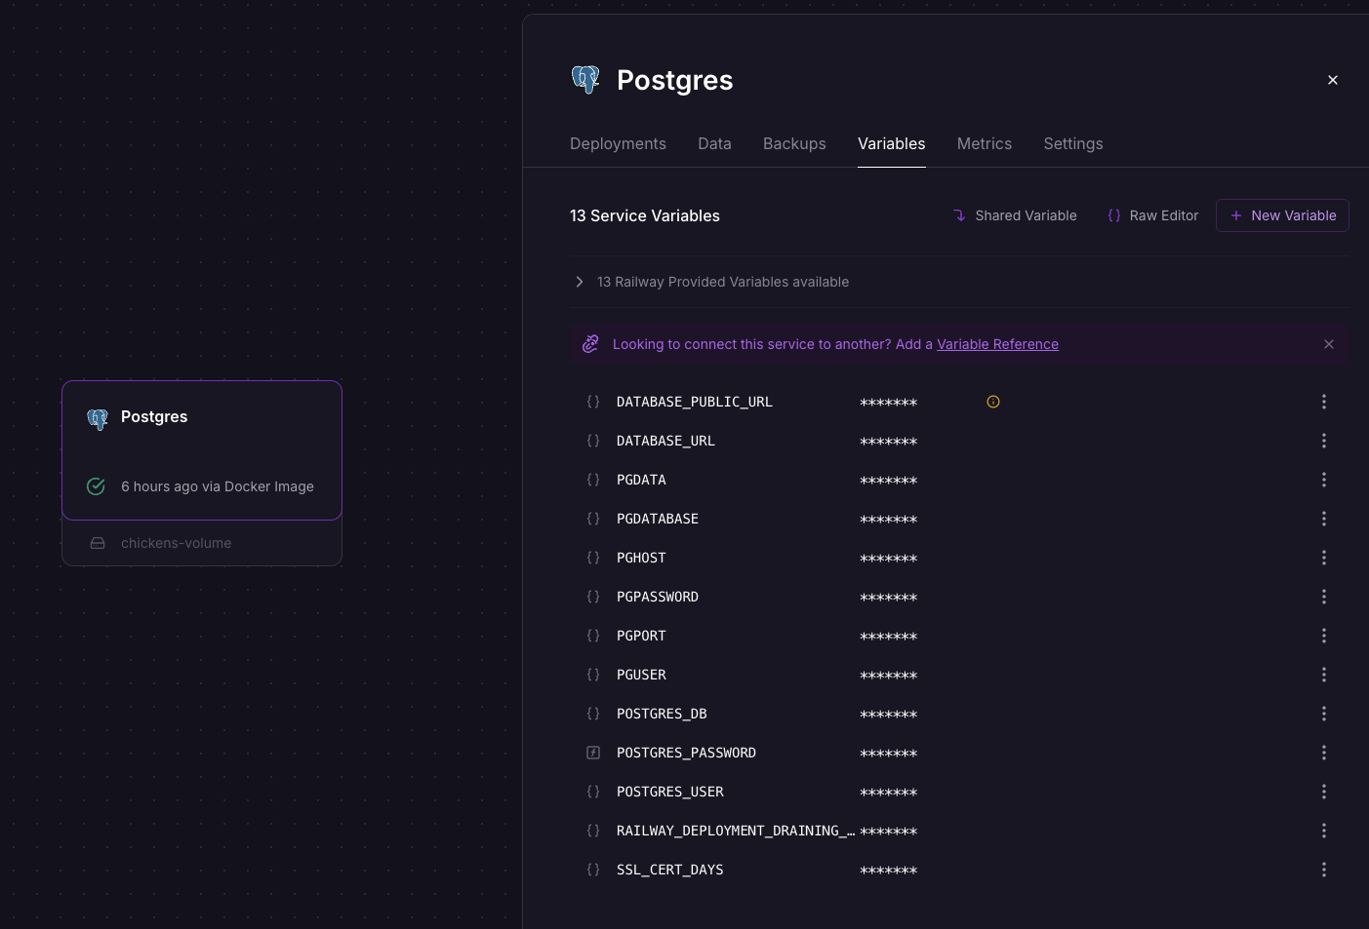1369x929 pixels.
Task: Open the PGHOST three-dot options menu
Action: [x=1324, y=558]
